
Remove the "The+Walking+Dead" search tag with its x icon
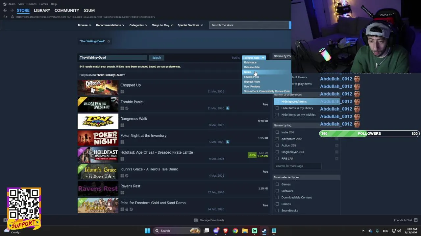pos(109,41)
